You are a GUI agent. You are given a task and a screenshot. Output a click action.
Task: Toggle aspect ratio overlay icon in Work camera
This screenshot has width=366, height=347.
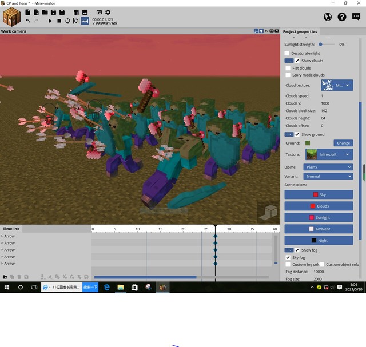click(x=272, y=31)
